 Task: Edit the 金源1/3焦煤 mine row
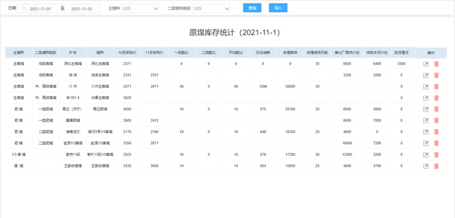click(425, 143)
